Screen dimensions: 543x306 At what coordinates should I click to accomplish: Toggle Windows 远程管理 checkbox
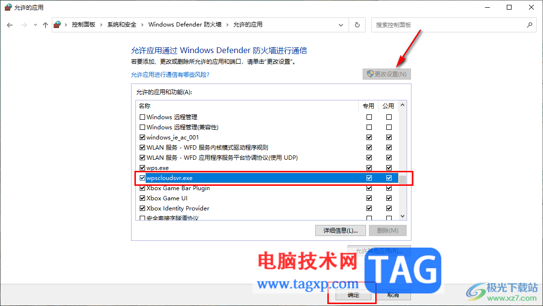[x=142, y=117]
